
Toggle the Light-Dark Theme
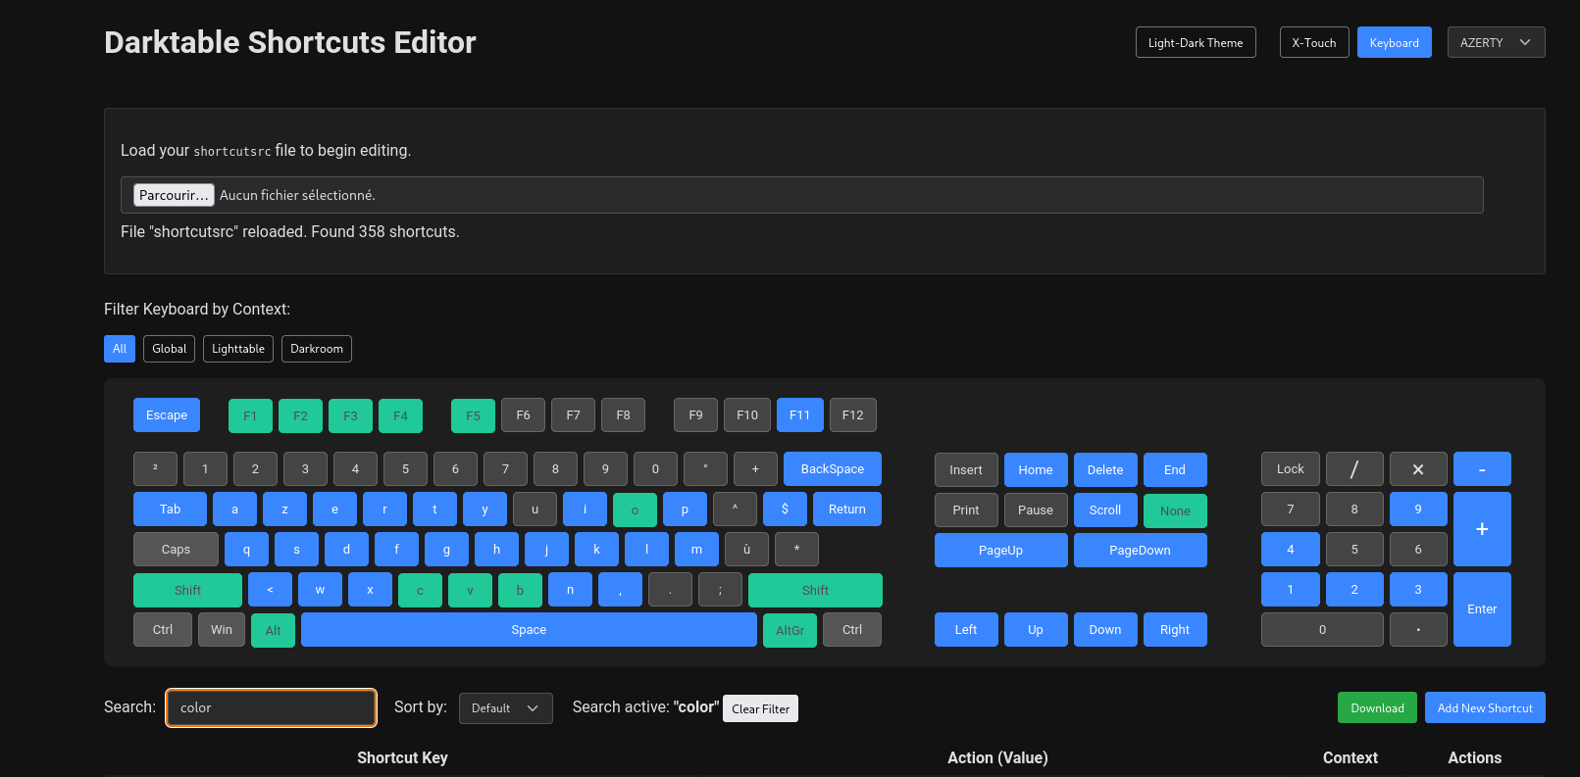pyautogui.click(x=1195, y=43)
